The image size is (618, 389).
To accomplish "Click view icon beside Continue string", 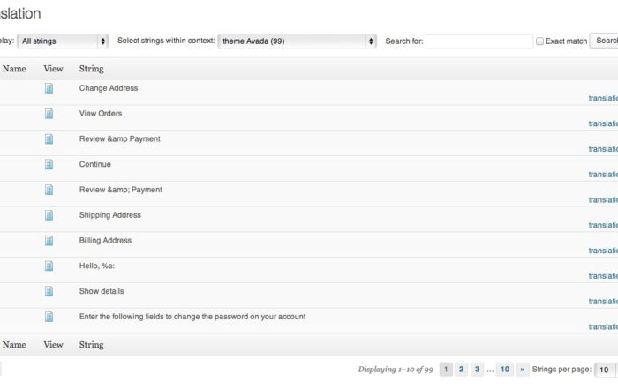I will (49, 165).
